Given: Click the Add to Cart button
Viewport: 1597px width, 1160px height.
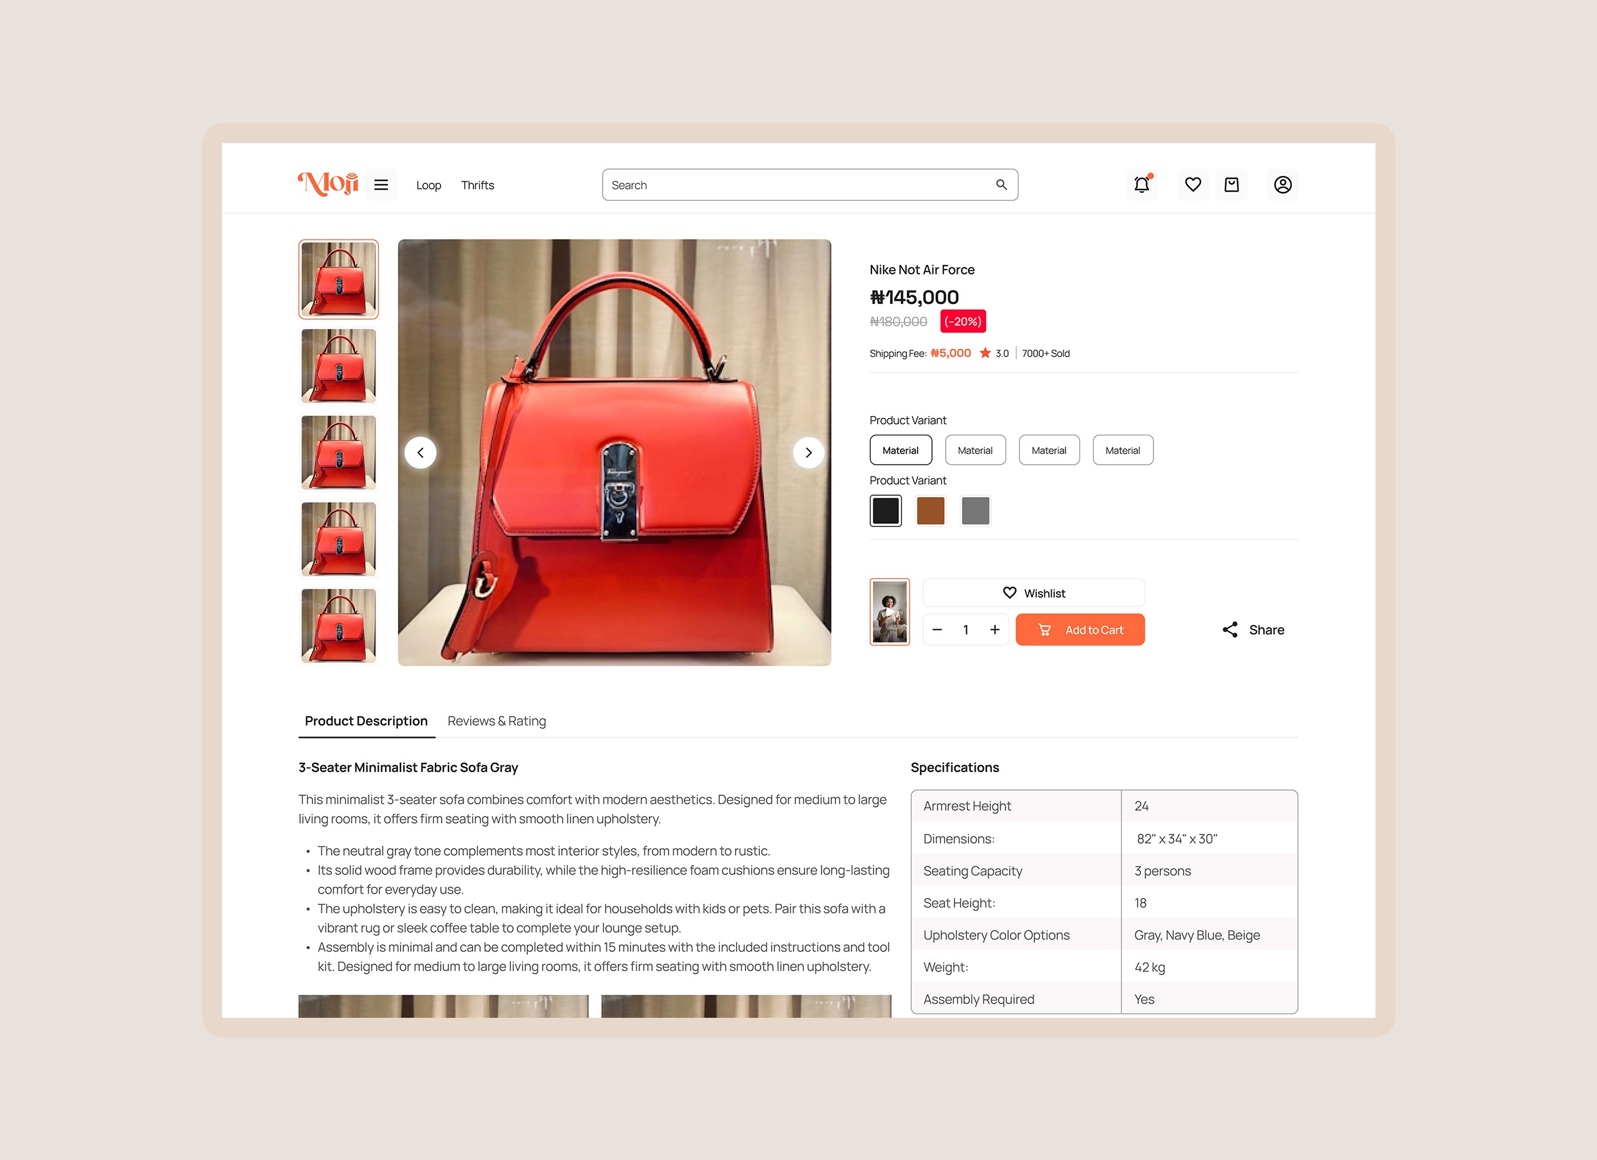Looking at the screenshot, I should point(1080,630).
